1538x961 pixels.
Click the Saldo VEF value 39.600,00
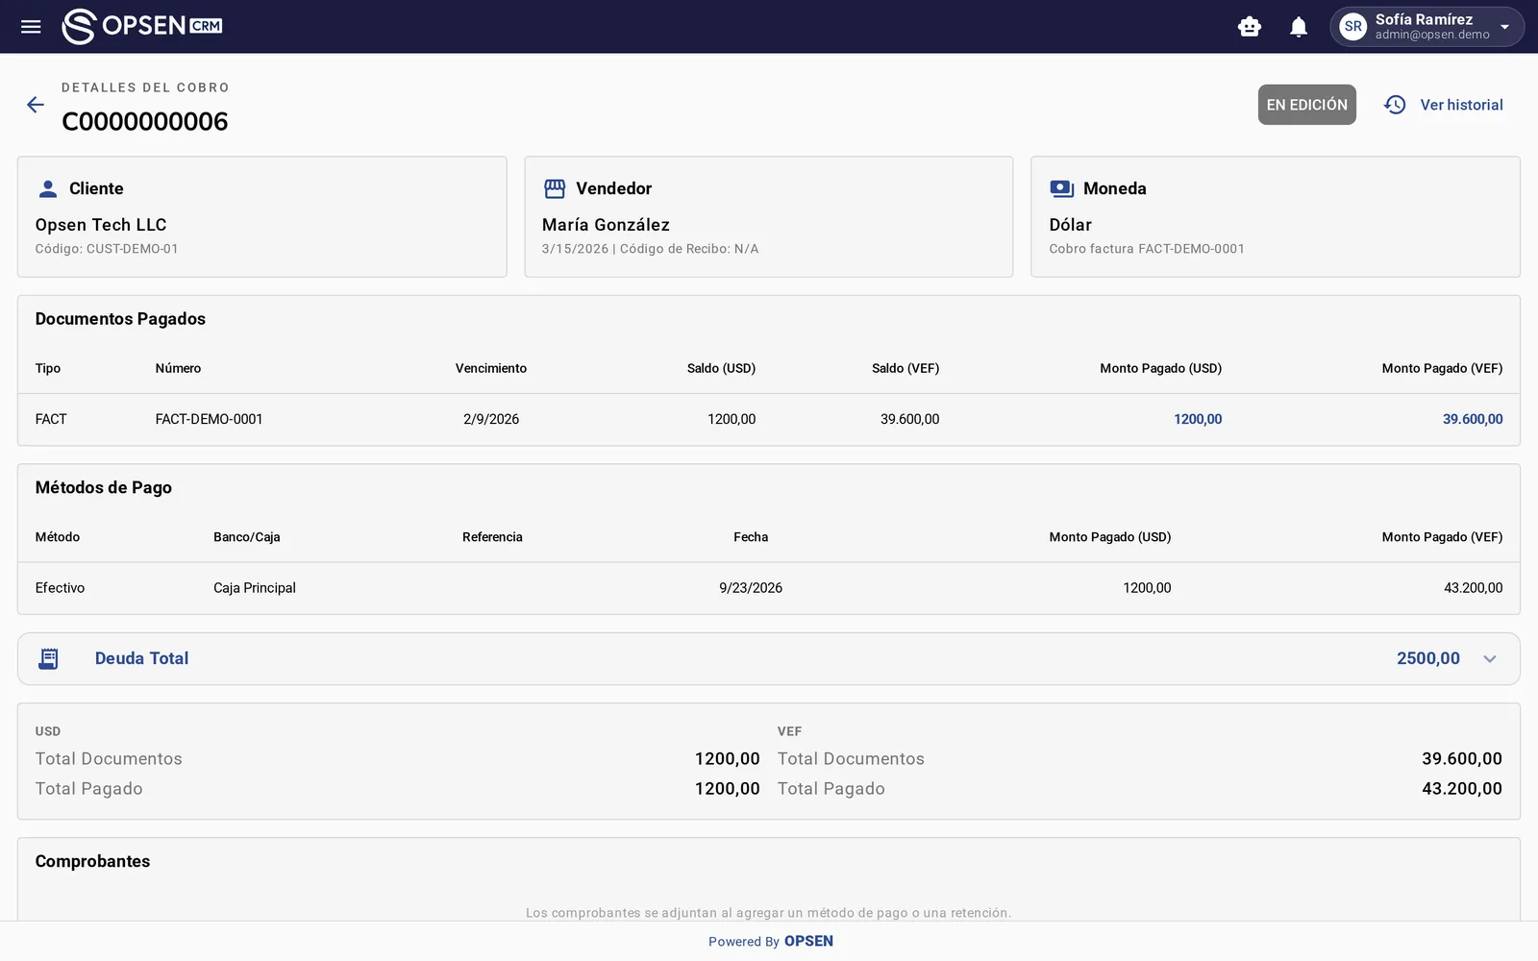point(909,419)
